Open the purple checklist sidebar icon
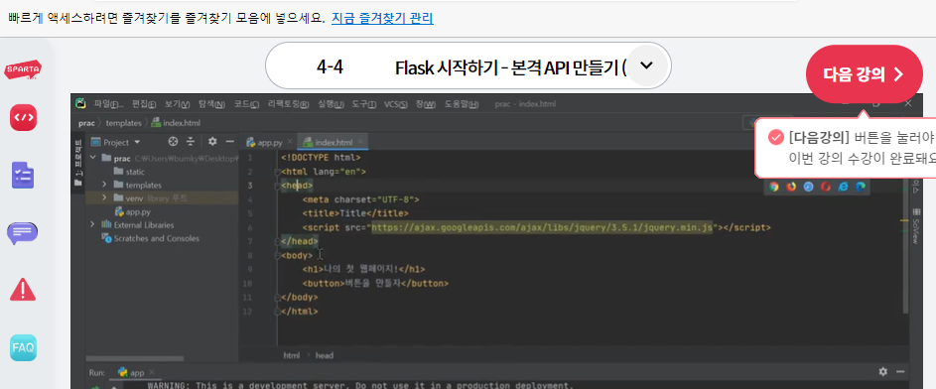The image size is (936, 389). click(x=23, y=176)
